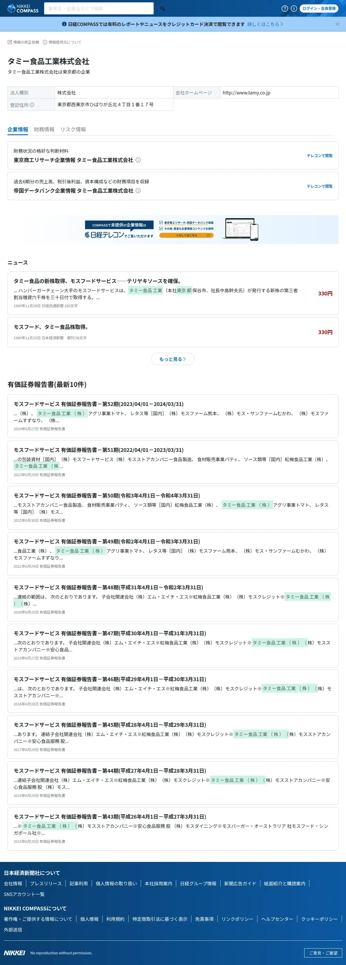This screenshot has width=346, height=965.
Task: Click footer link リンクポリシー
Action: (237, 919)
